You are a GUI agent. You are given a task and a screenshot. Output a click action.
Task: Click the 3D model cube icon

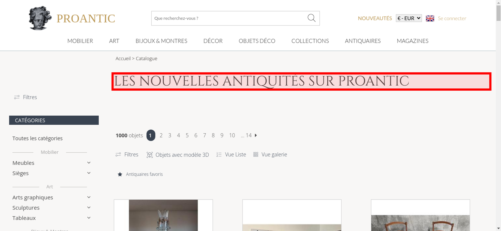150,155
